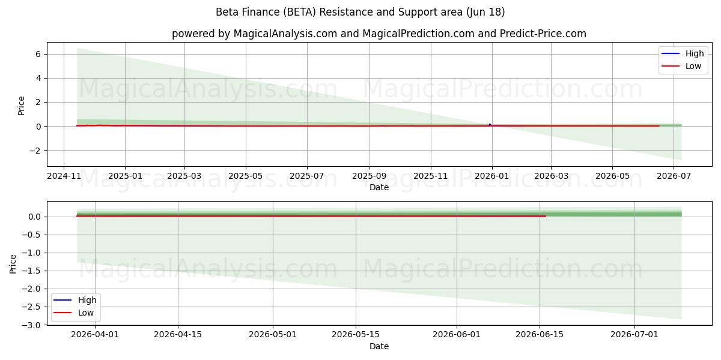Click the '2026-05-01' x-axis label
This screenshot has width=721, height=360.
[x=273, y=335]
